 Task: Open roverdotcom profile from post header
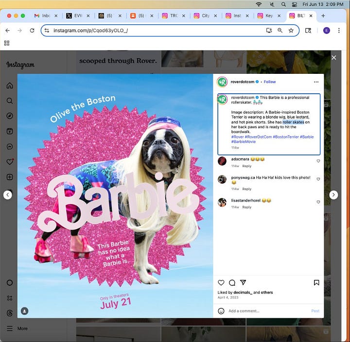click(x=243, y=82)
